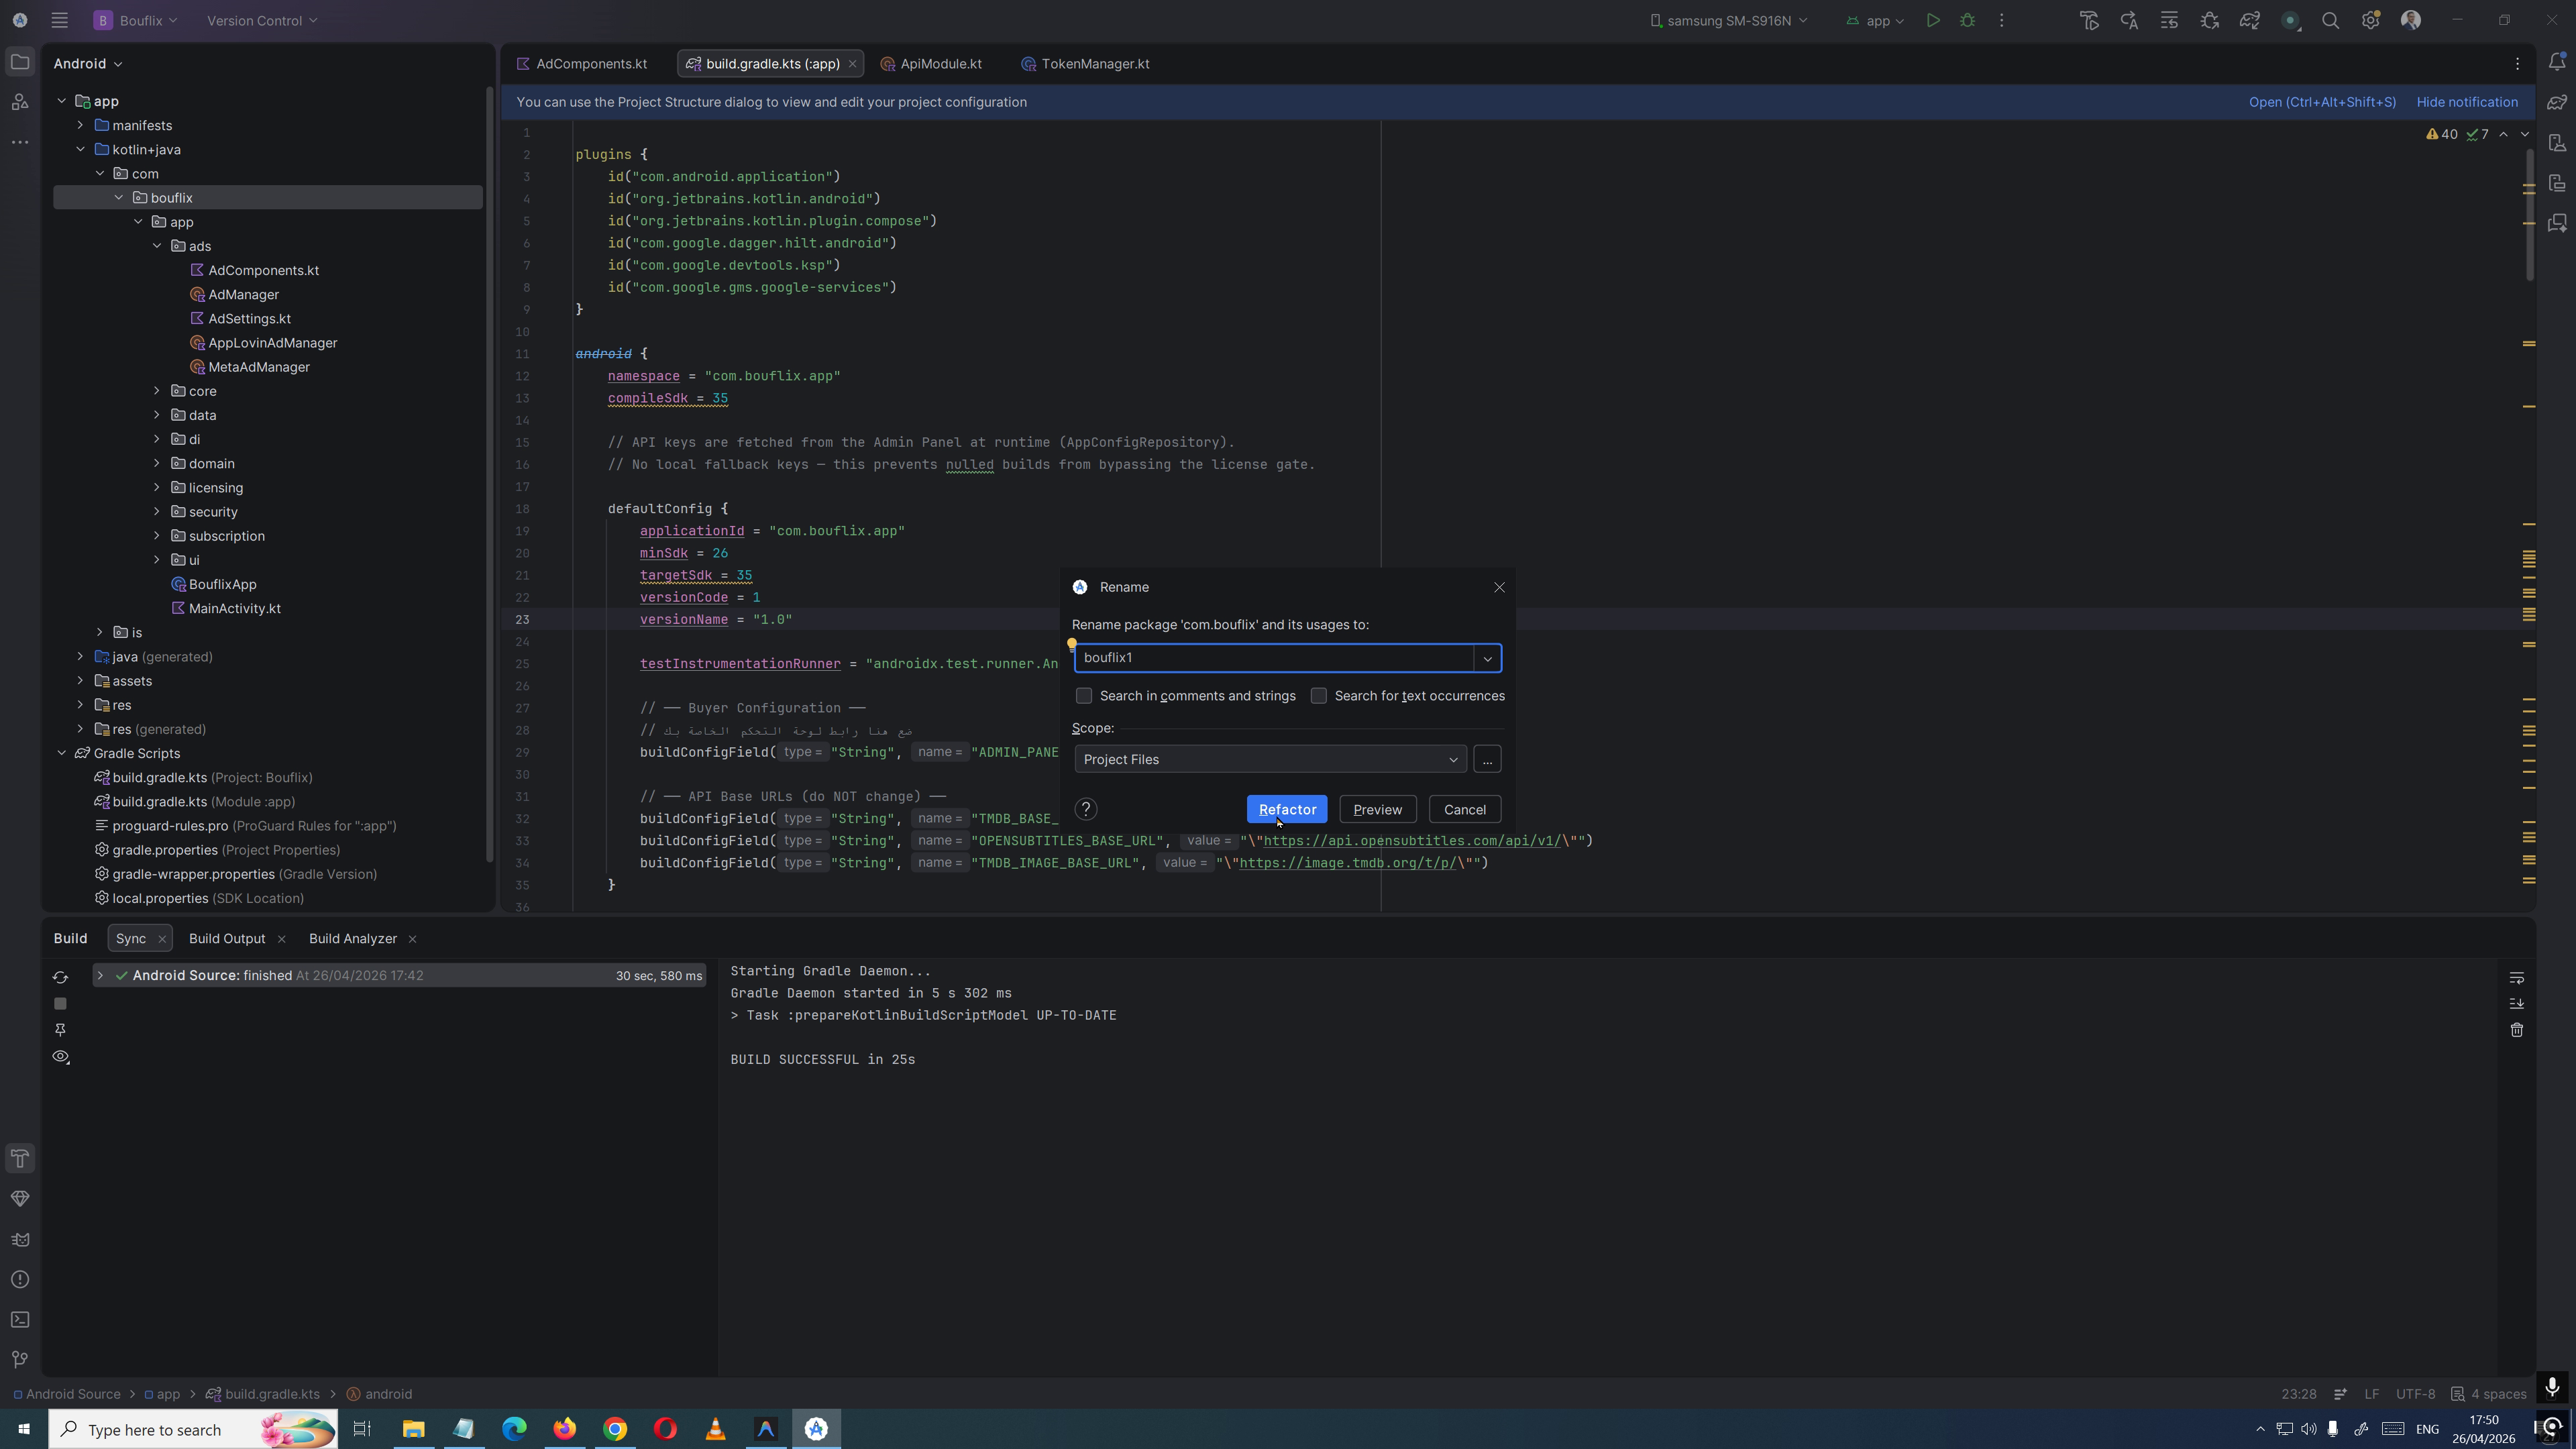Click Hide notification link
Screen dimensions: 2576x1449
2467,102
